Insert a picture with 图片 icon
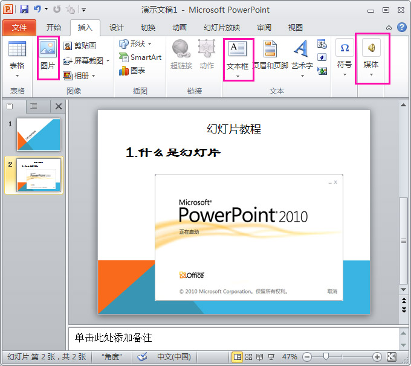 [x=48, y=48]
